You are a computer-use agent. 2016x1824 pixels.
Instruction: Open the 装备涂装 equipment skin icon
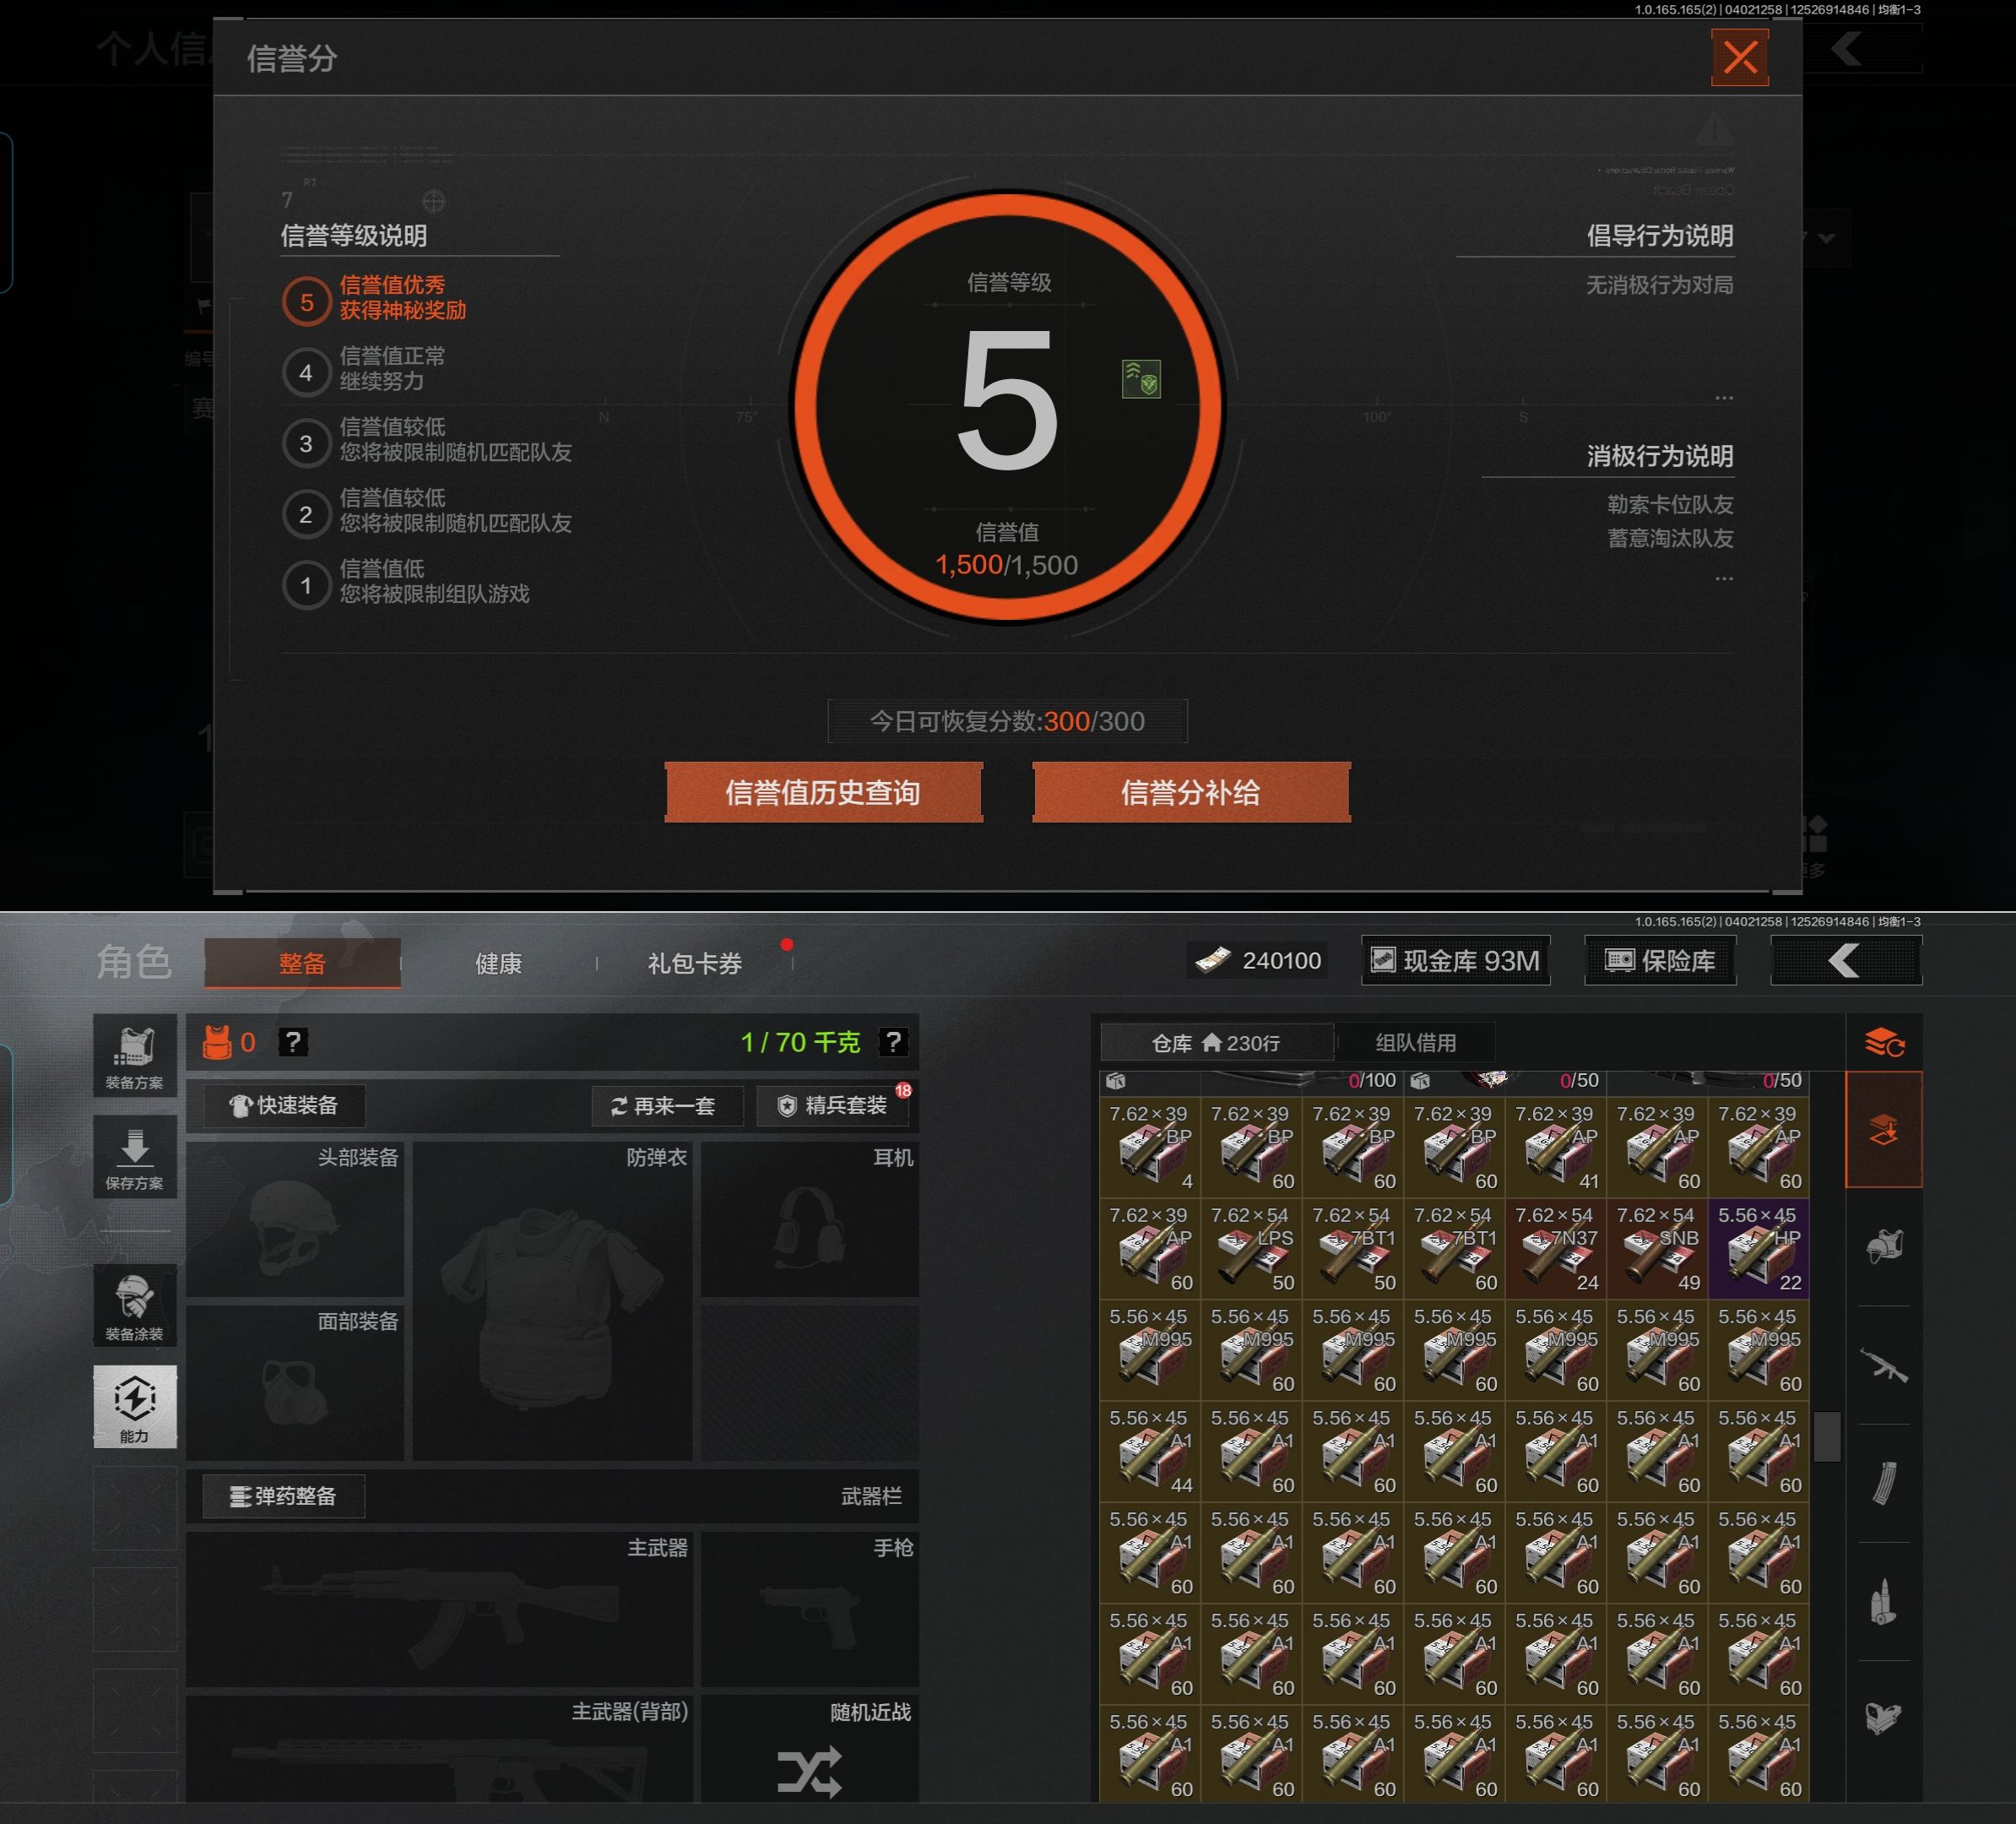coord(135,1305)
